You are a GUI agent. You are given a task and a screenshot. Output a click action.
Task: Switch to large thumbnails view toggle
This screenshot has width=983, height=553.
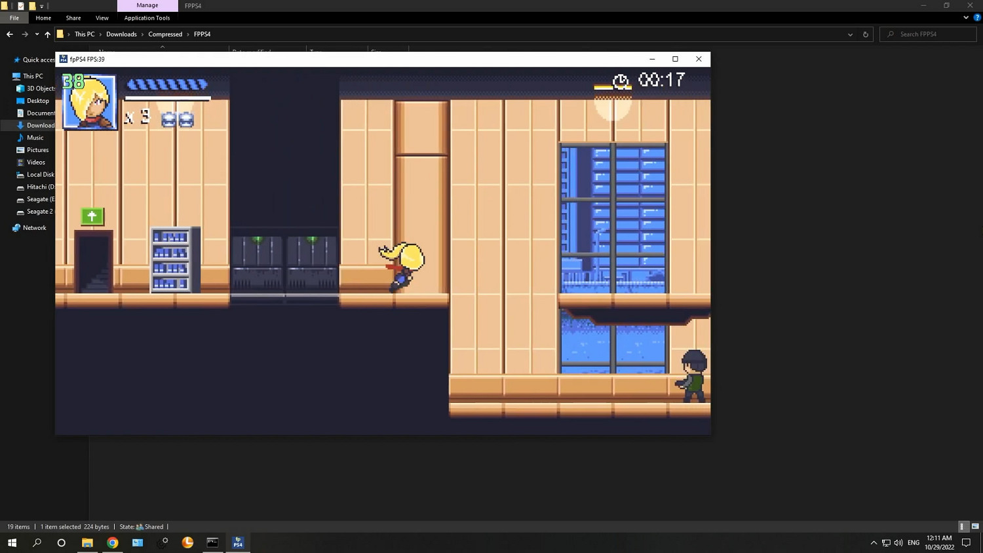tap(974, 527)
